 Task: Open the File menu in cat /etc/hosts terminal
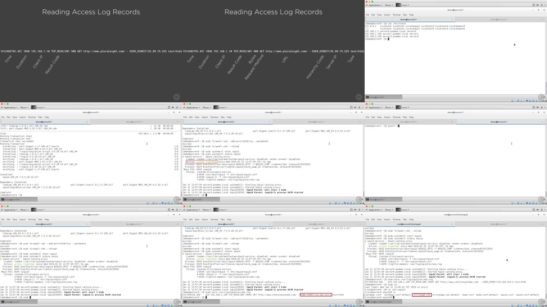[x=367, y=15]
